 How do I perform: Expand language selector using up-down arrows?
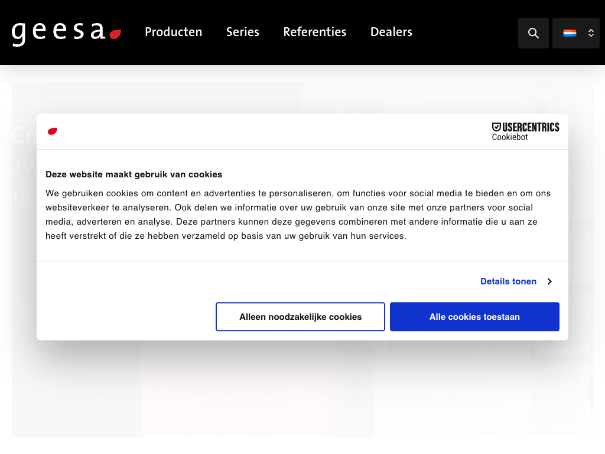click(591, 33)
